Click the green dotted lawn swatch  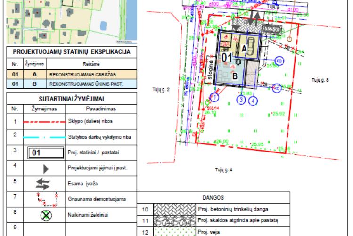(x=174, y=231)
